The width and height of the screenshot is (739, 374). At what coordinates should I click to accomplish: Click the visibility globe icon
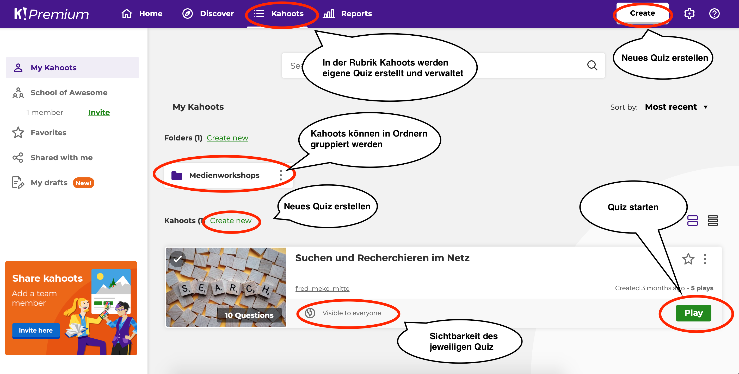coord(310,313)
